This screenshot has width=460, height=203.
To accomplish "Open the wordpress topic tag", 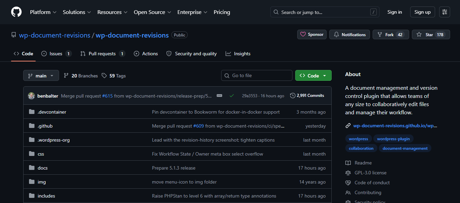I will (358, 139).
